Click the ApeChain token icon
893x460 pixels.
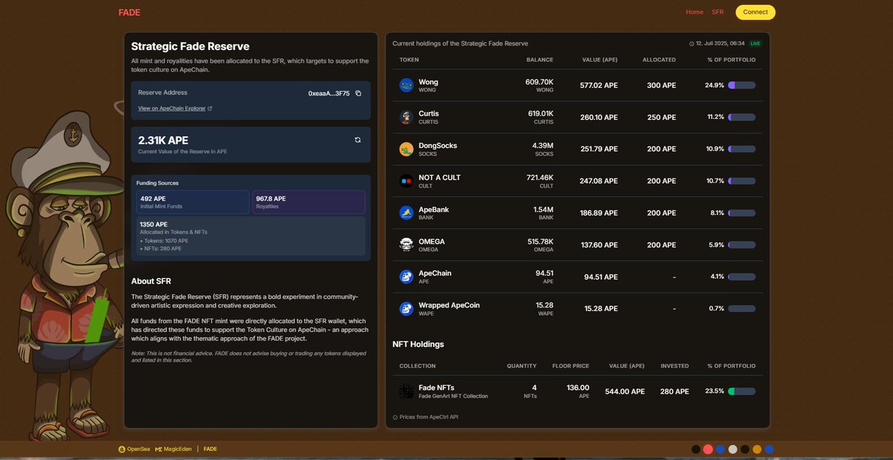(x=406, y=277)
